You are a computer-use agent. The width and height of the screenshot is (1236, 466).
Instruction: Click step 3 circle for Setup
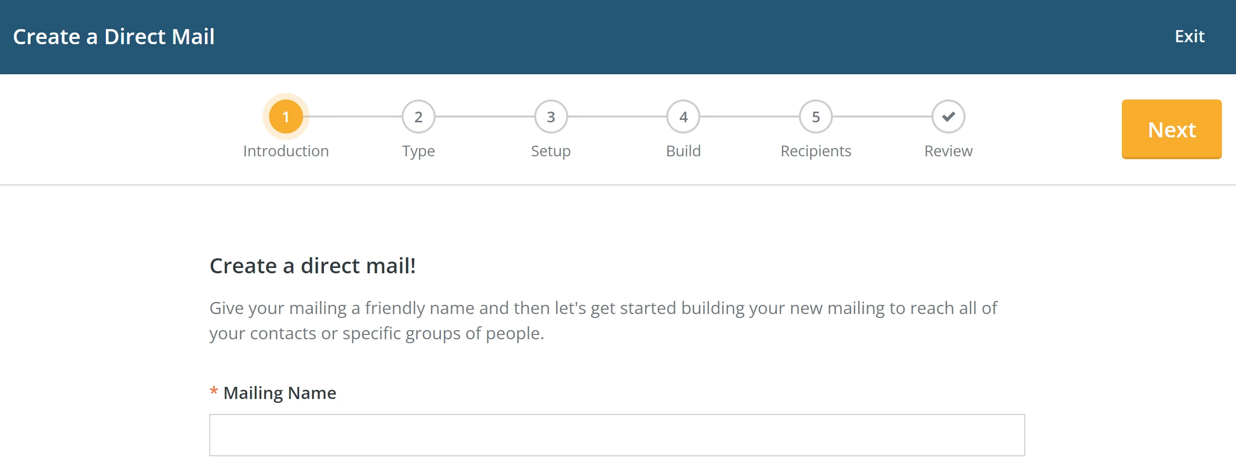tap(550, 116)
